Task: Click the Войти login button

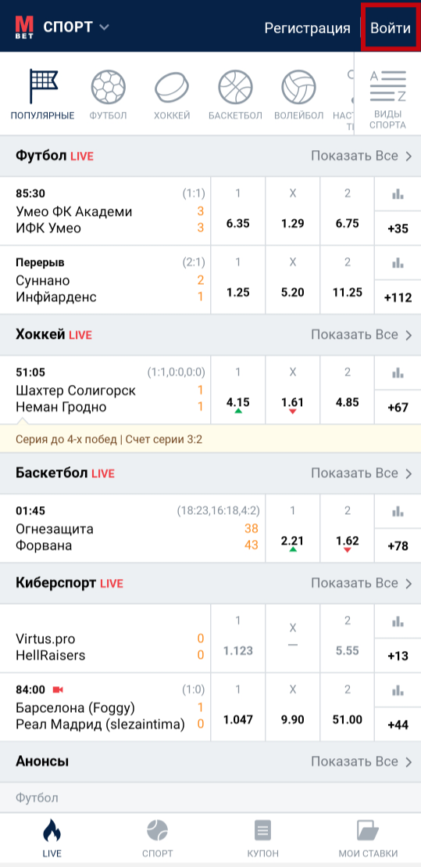Action: 391,27
